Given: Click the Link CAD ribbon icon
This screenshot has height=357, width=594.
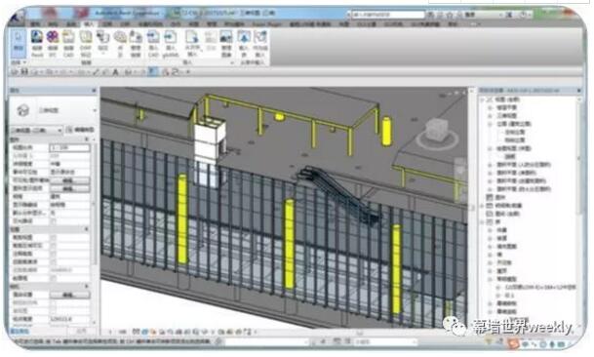Looking at the screenshot, I should click(68, 43).
